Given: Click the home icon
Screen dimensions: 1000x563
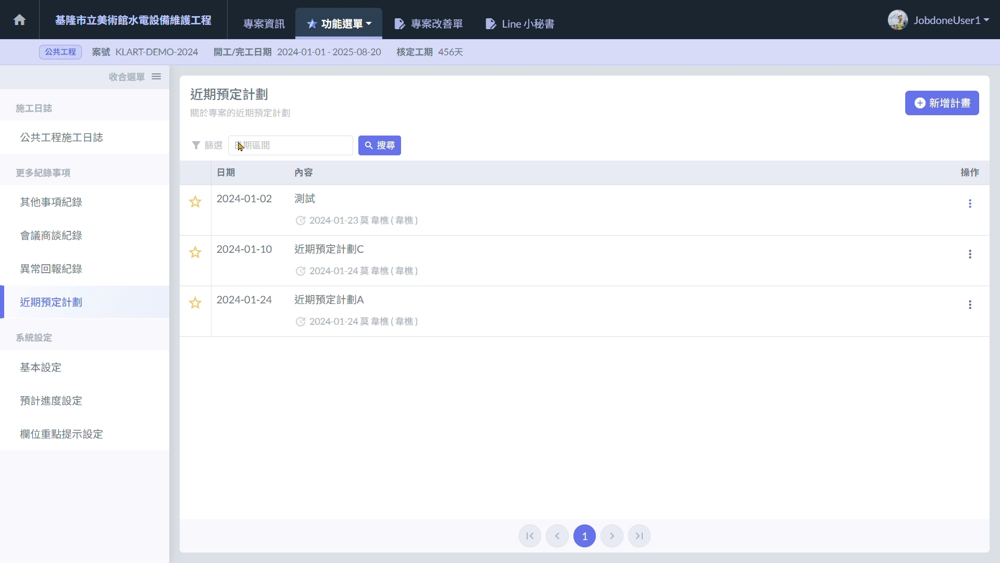Looking at the screenshot, I should [x=19, y=20].
